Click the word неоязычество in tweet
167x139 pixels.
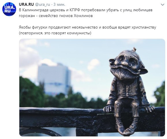point(85,27)
